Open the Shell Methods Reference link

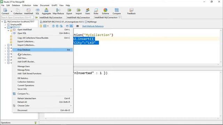point(93,26)
